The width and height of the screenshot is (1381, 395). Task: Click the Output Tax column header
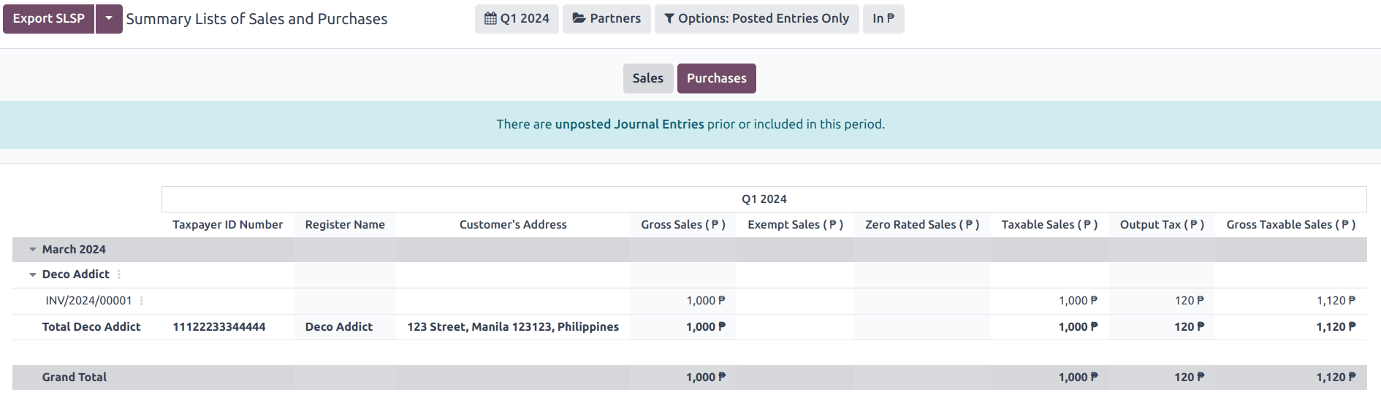[1161, 225]
